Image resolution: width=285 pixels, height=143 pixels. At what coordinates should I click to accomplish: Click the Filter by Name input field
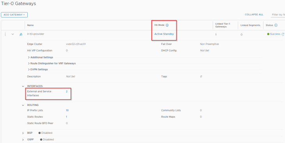coord(278,15)
